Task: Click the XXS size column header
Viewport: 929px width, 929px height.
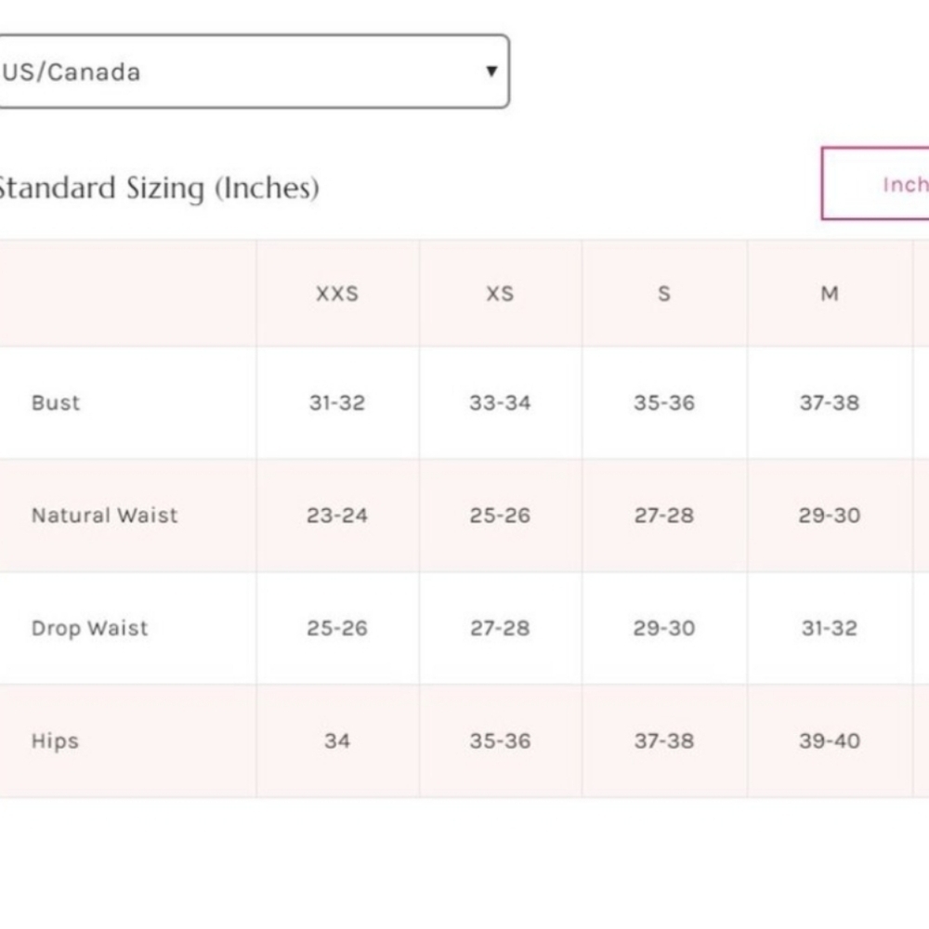Action: point(337,294)
